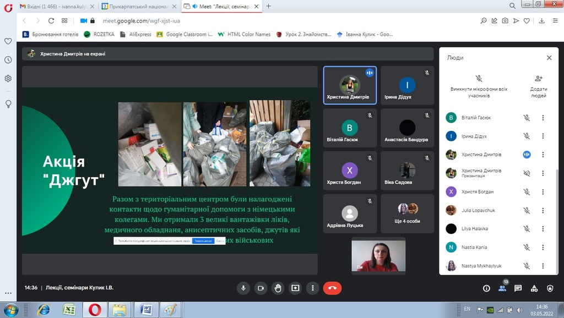Open more options menu in call bar
Screen dimensions: 564x318
[x=313, y=288]
